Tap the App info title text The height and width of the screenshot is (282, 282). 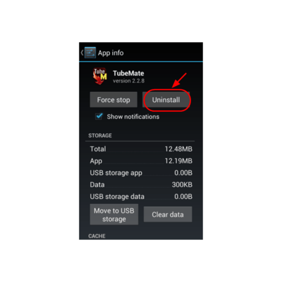111,53
